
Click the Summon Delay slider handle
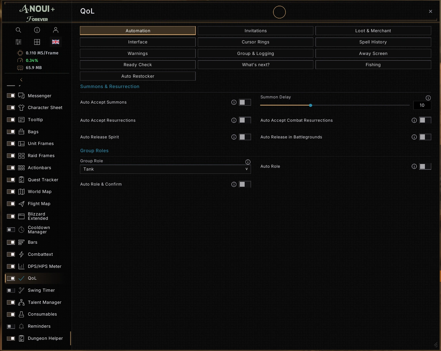click(310, 105)
